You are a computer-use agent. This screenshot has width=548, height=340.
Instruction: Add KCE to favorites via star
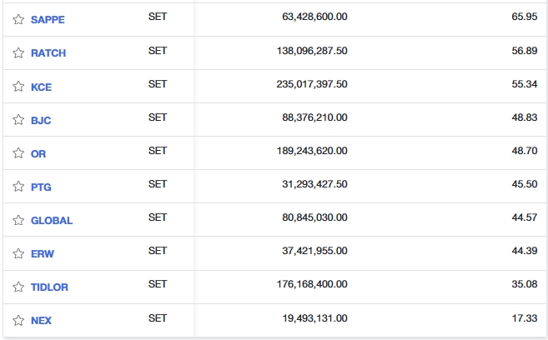tap(18, 86)
